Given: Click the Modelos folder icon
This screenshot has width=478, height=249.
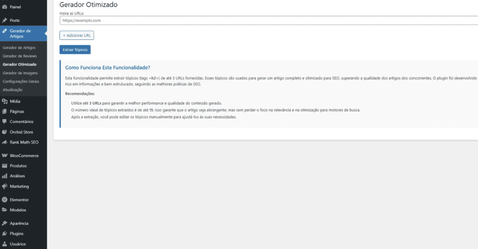Looking at the screenshot, I should coord(5,210).
